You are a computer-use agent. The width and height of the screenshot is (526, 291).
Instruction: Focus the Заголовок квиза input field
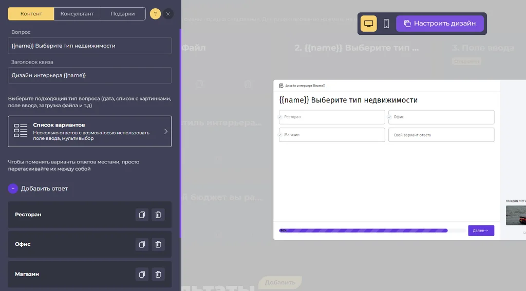point(89,76)
